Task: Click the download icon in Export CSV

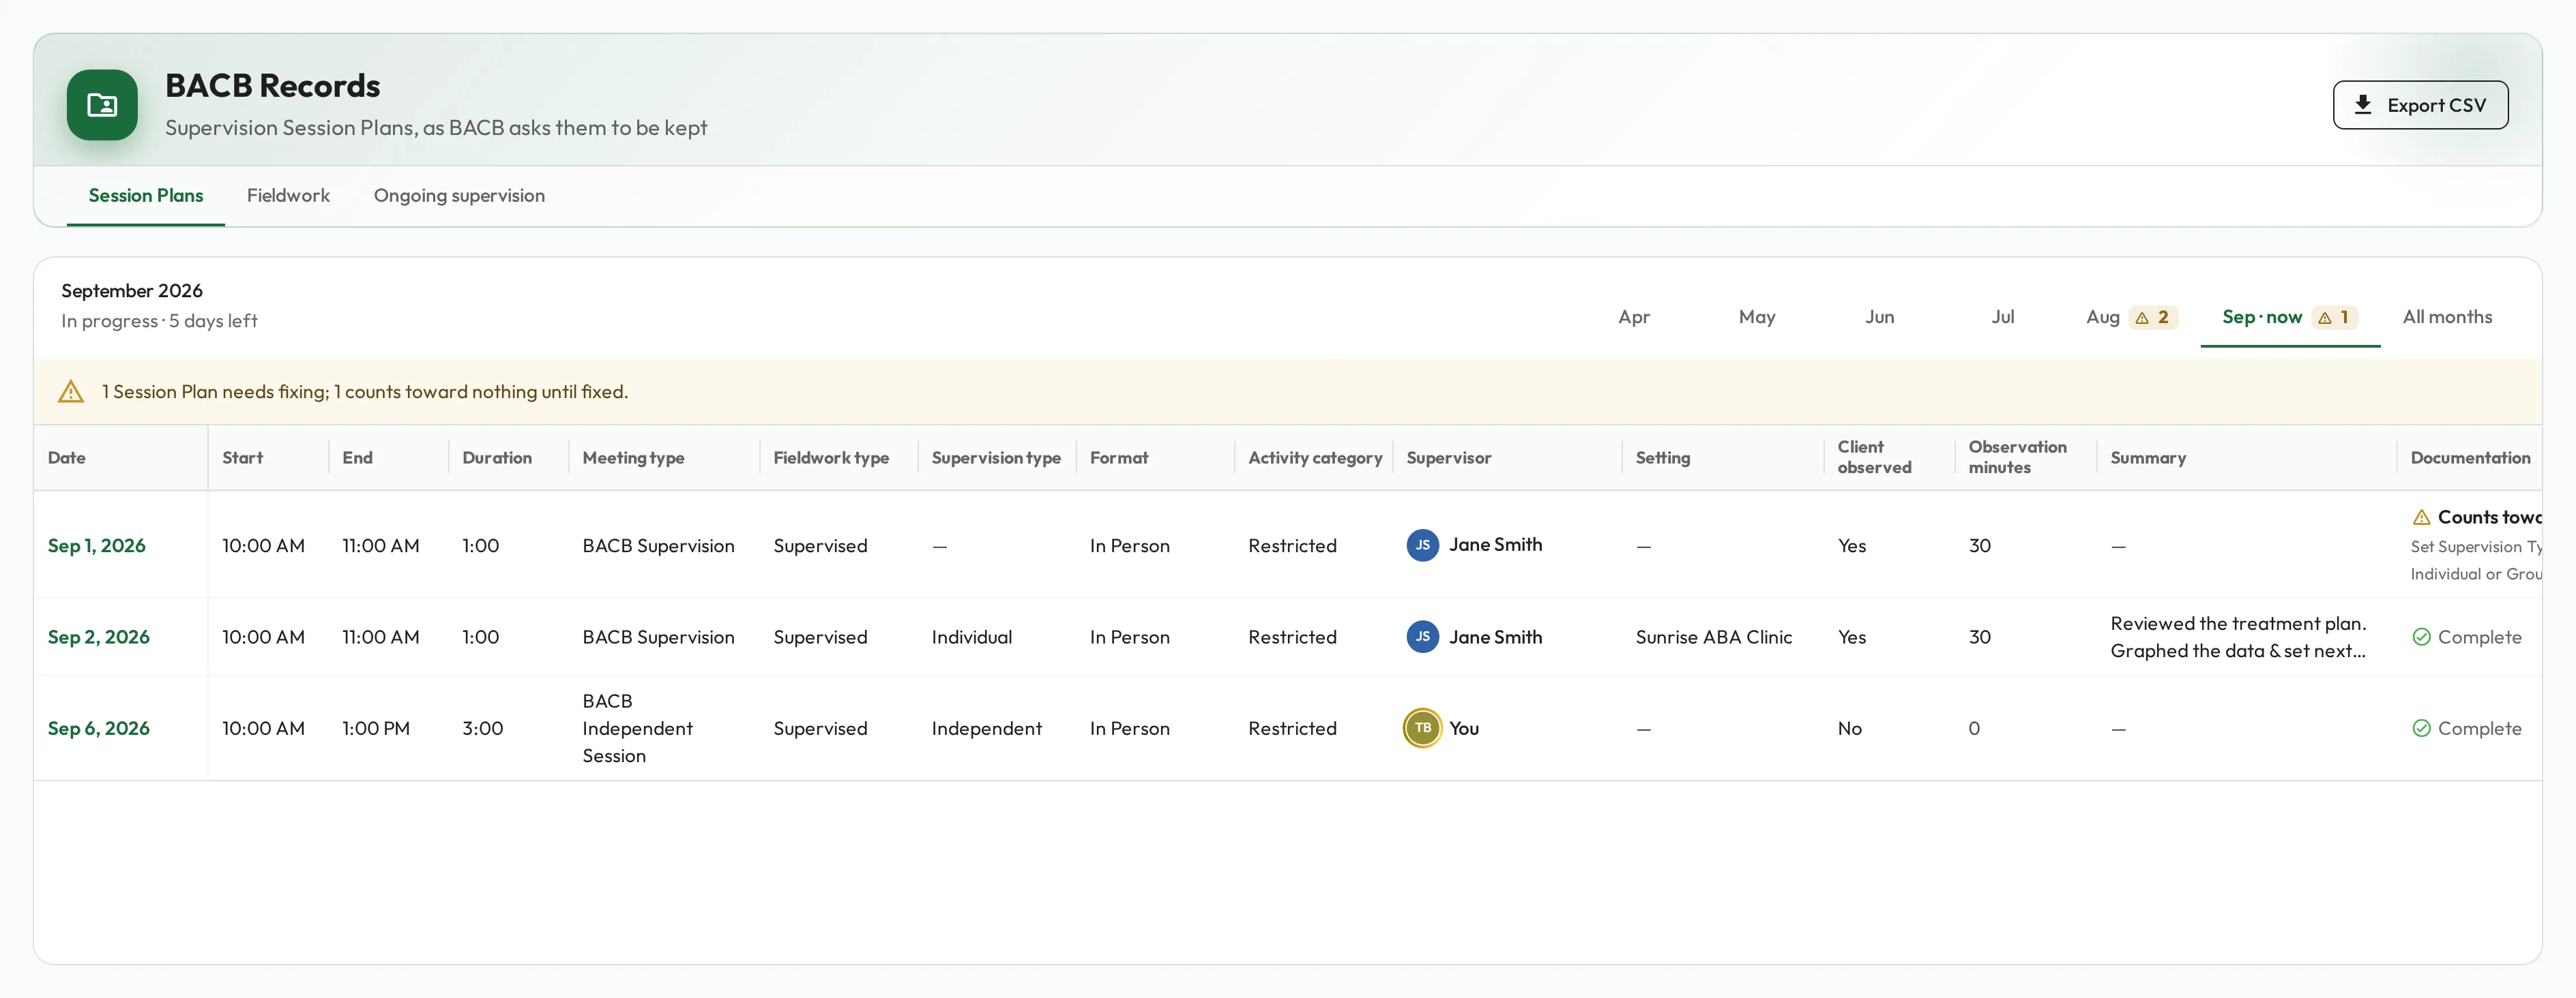Action: (2363, 105)
